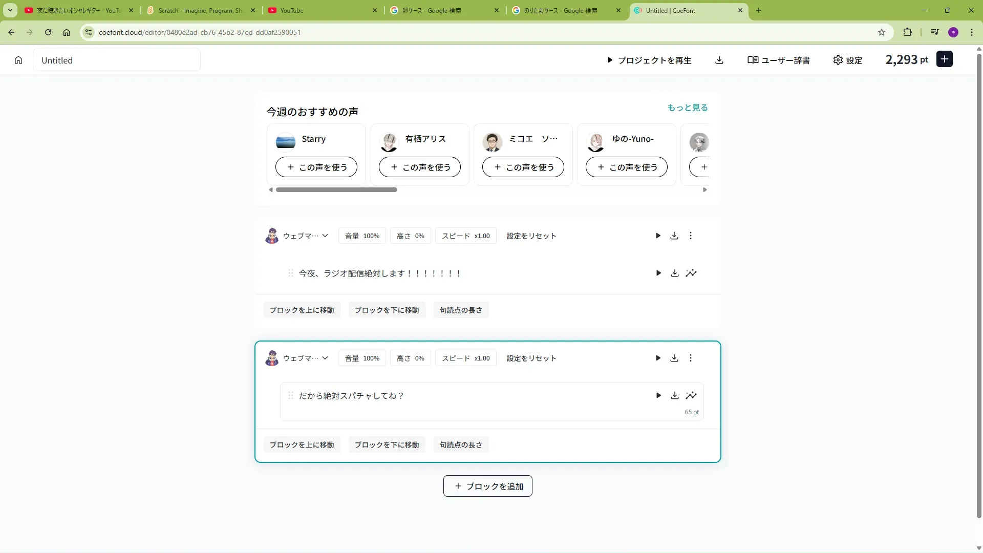Image resolution: width=983 pixels, height=553 pixels.
Task: Click ブロックを追加 button
Action: (x=487, y=486)
